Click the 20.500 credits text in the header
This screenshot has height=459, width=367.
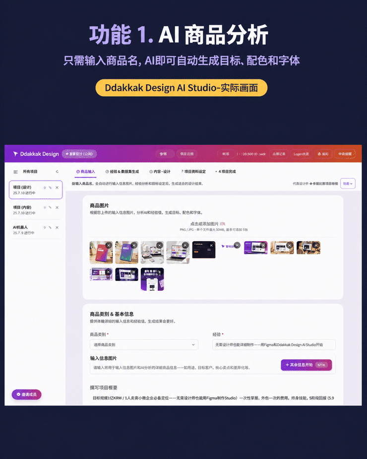tap(254, 154)
